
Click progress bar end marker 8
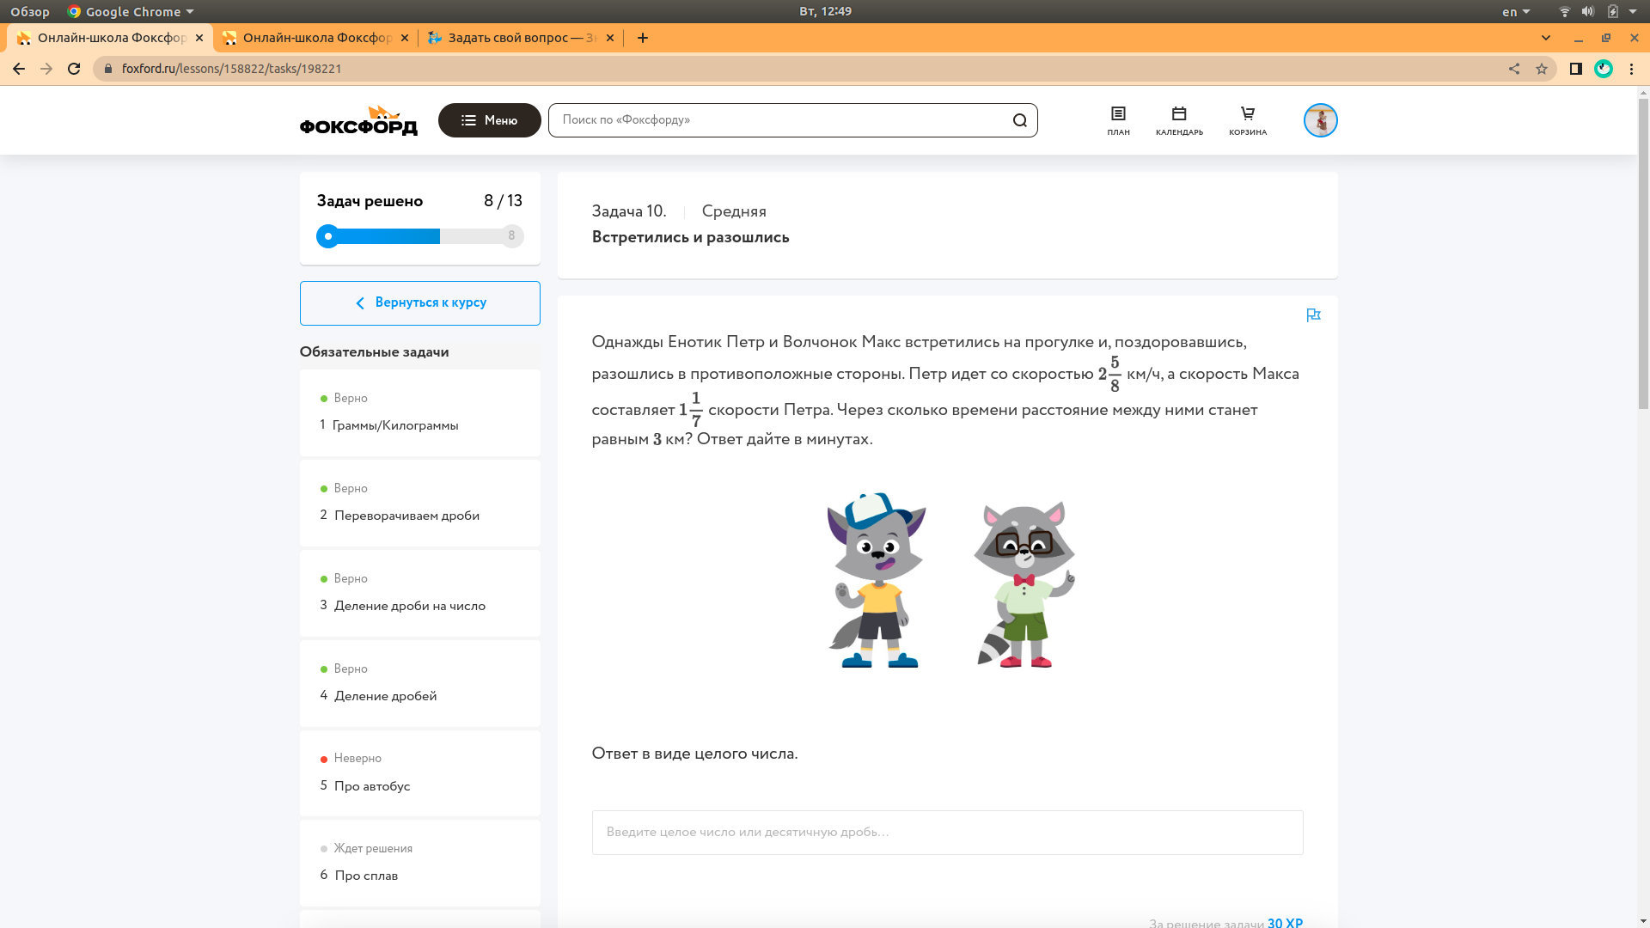coord(512,236)
